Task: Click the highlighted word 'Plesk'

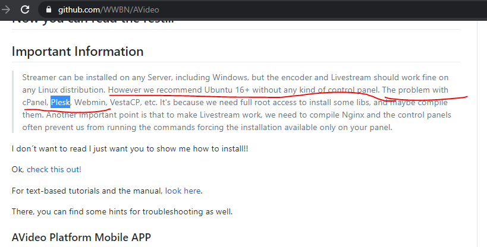Action: click(x=61, y=102)
